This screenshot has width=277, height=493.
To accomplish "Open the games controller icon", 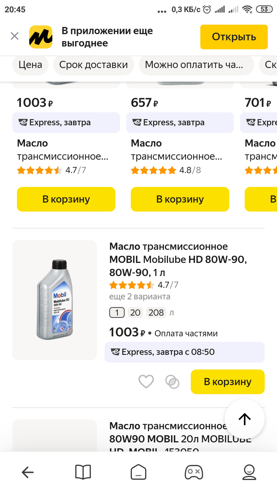I will (194, 472).
